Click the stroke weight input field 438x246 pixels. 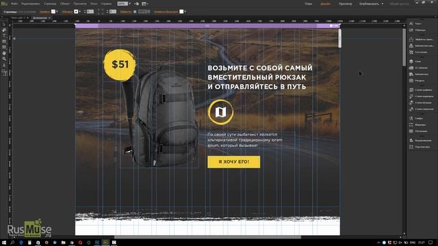[x=90, y=12]
